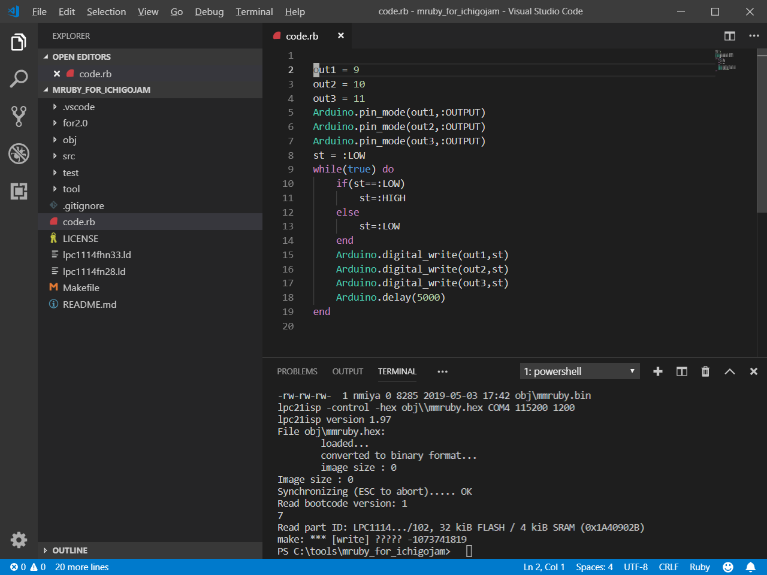The width and height of the screenshot is (767, 575).
Task: Create a new terminal with plus icon
Action: click(657, 371)
